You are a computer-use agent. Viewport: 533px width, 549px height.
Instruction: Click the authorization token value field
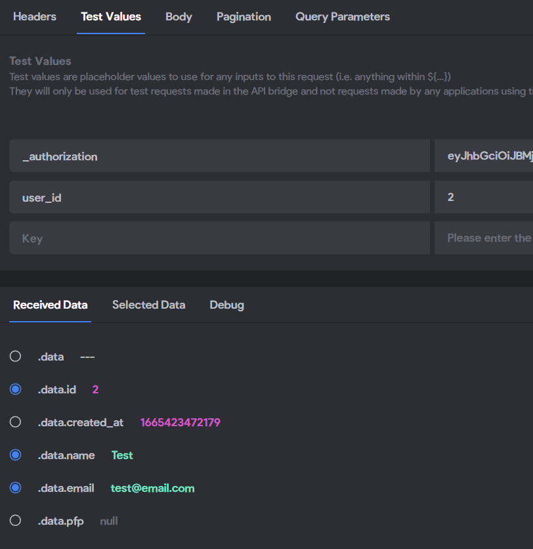point(484,156)
